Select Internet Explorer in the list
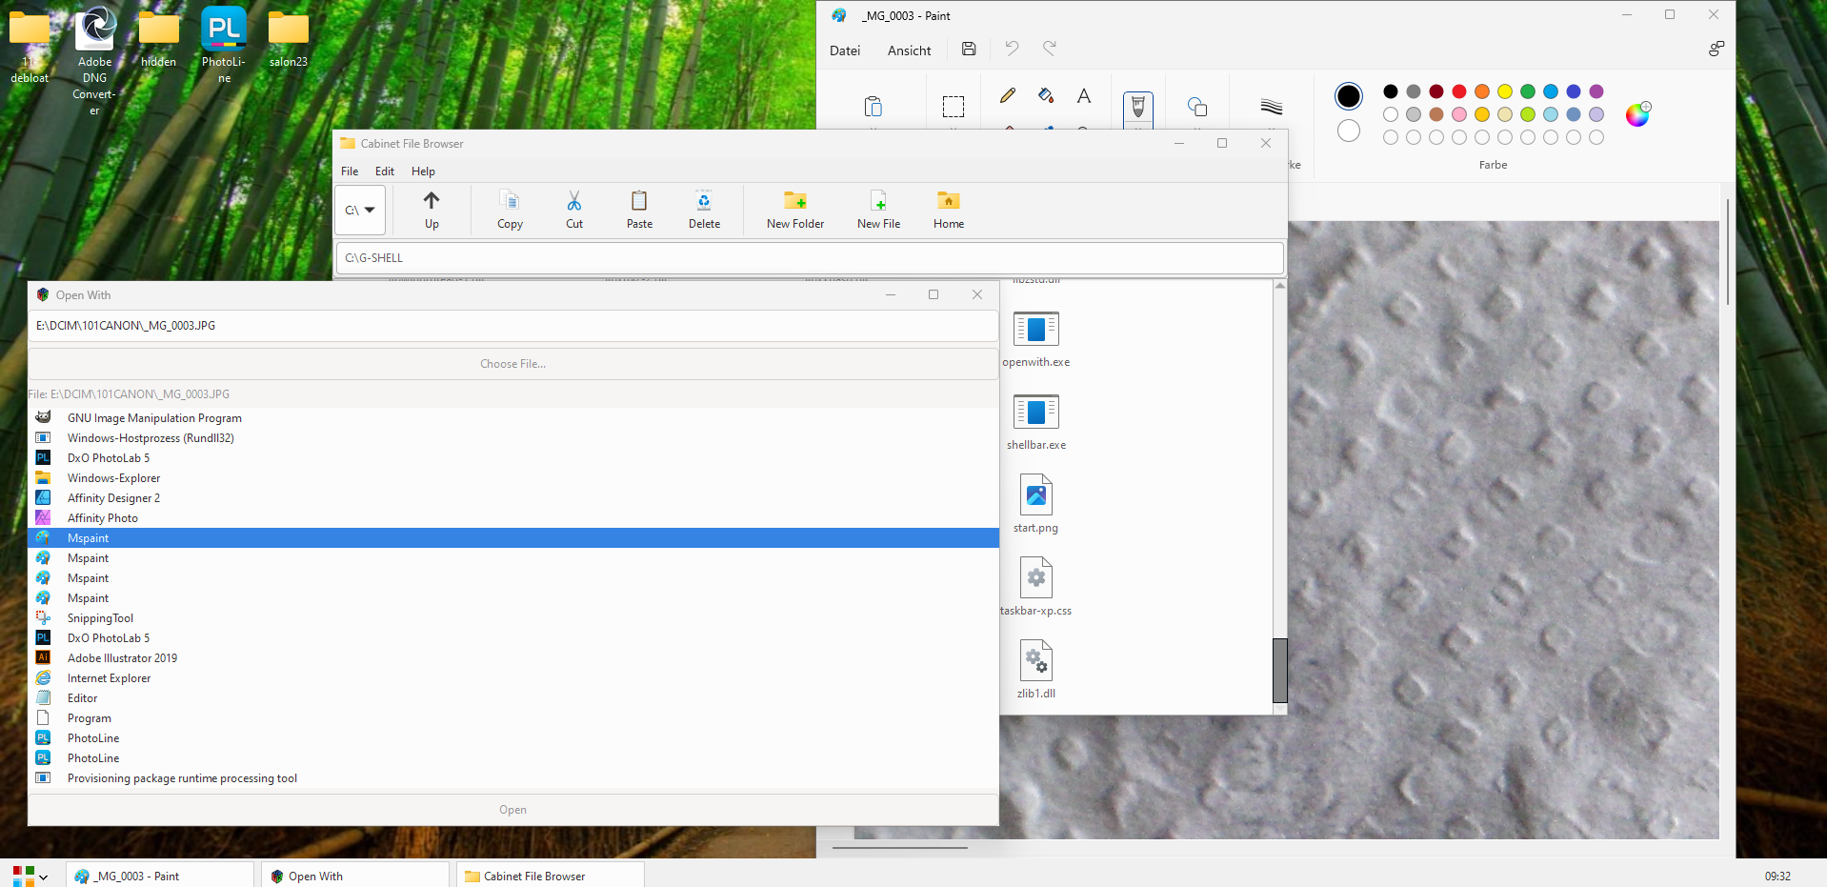The image size is (1827, 887). tap(513, 678)
